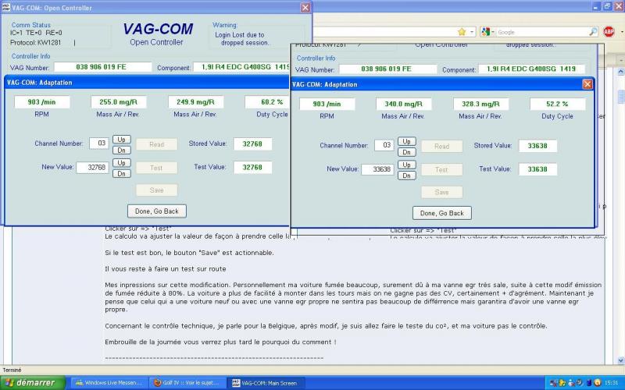This screenshot has width=625, height=390.
Task: Click channel Dn button in right Adaptation window
Action: (406, 152)
